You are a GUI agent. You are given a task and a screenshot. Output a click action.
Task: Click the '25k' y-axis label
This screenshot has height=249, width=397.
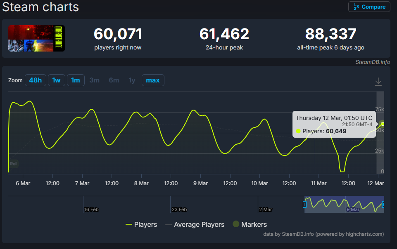tap(380, 151)
